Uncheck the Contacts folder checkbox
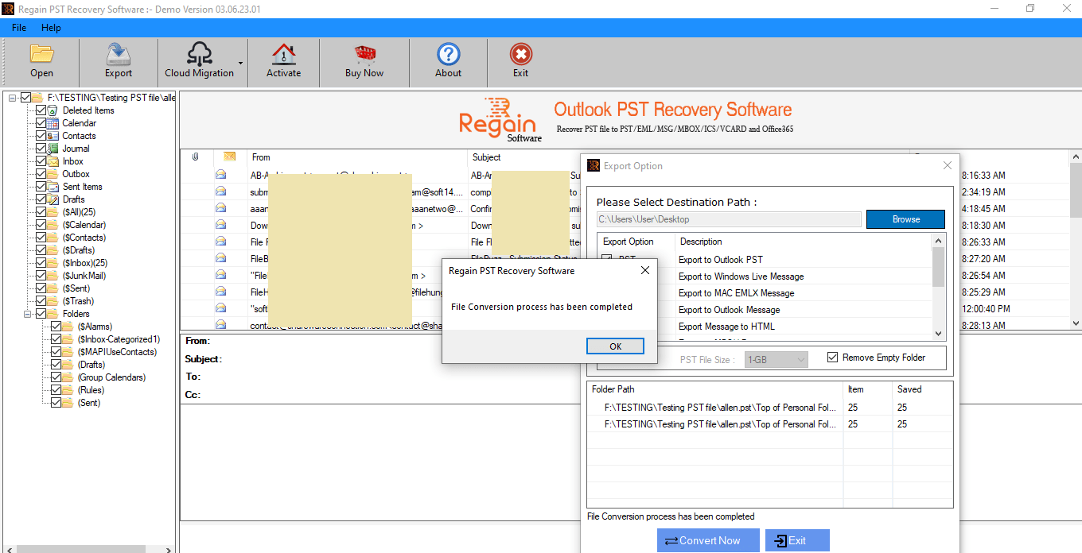The width and height of the screenshot is (1082, 553). point(41,135)
